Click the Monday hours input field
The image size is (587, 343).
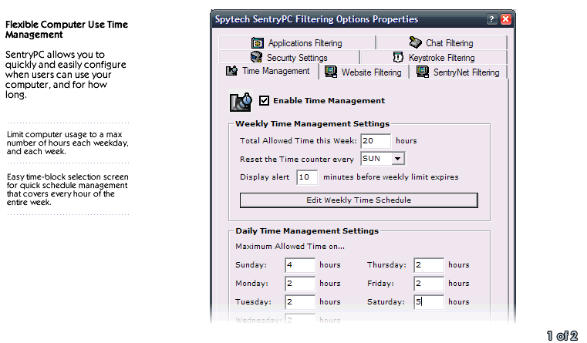pyautogui.click(x=300, y=284)
